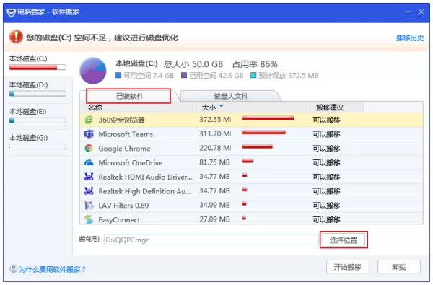Switch to the 已装软件 tab

tap(128, 96)
